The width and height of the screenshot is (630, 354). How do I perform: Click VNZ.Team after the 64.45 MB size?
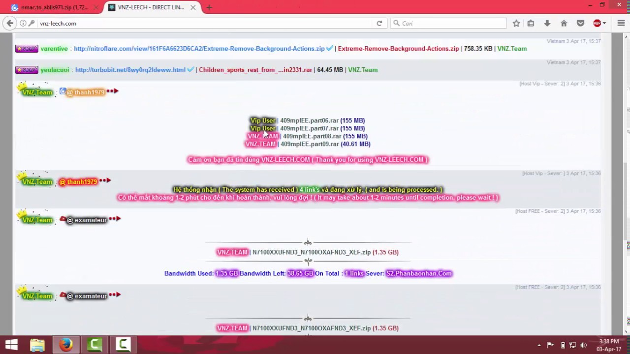[363, 70]
